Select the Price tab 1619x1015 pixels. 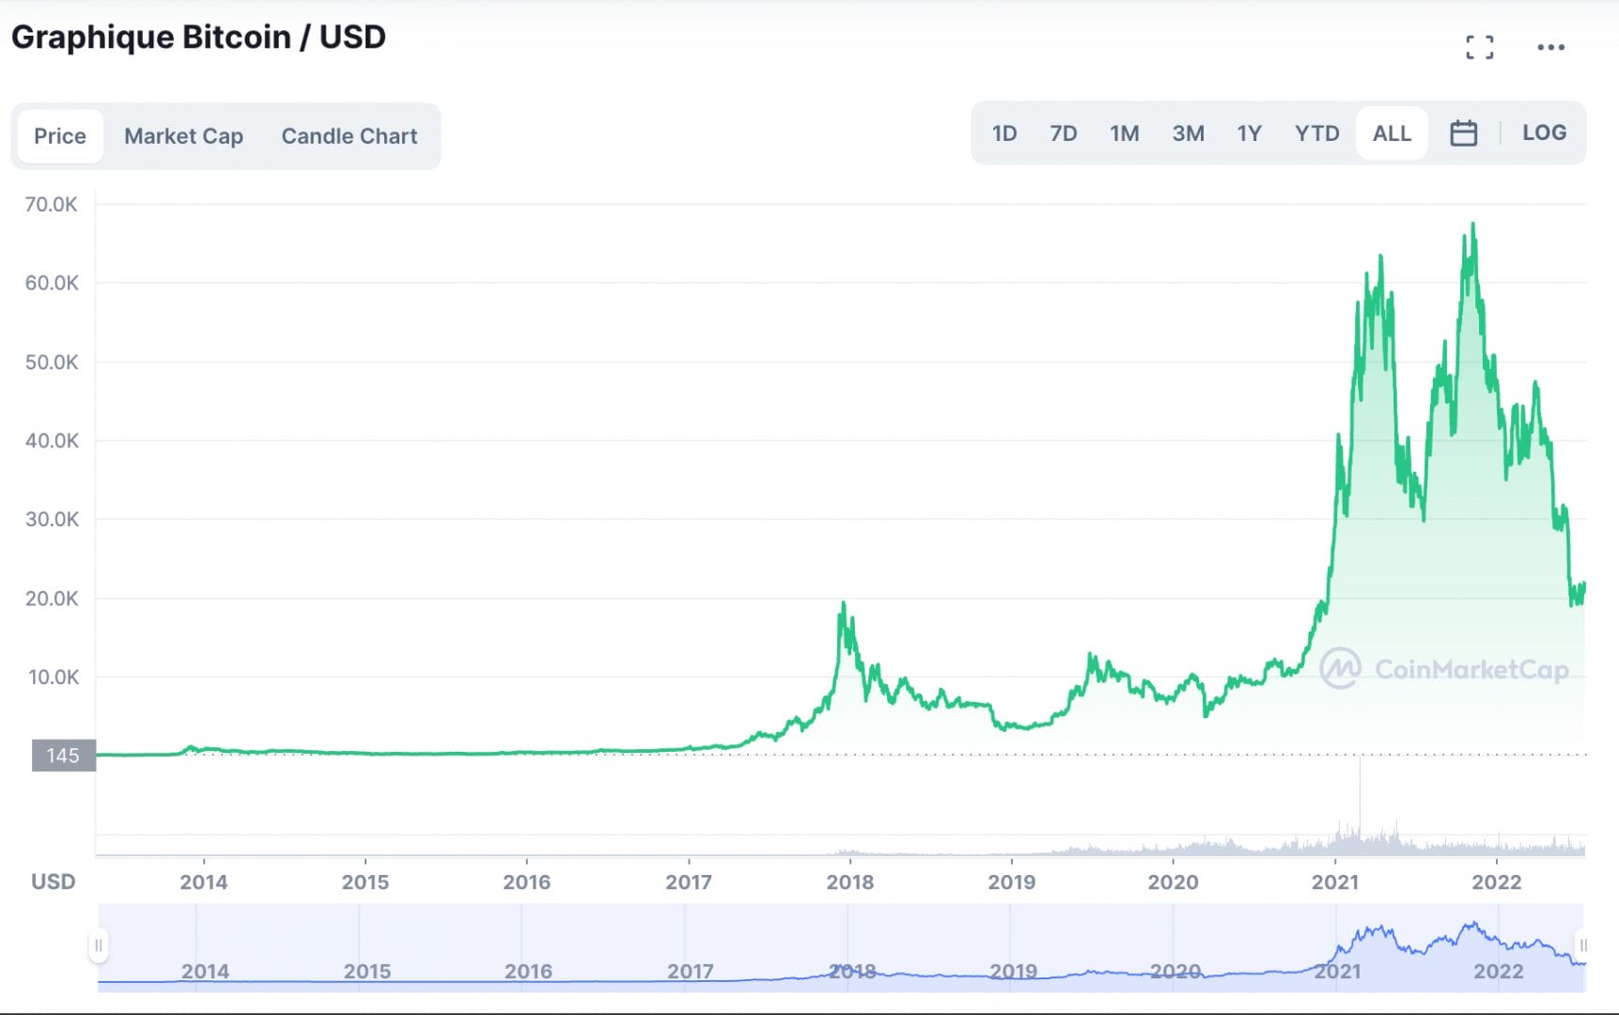coord(59,135)
